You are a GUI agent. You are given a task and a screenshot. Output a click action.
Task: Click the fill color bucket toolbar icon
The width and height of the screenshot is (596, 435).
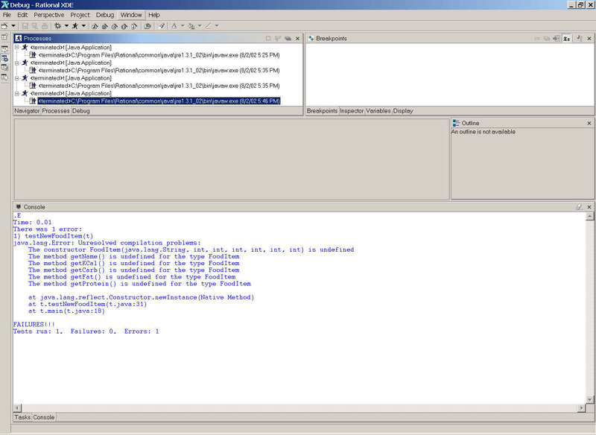[191, 26]
